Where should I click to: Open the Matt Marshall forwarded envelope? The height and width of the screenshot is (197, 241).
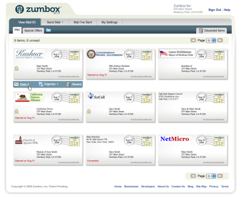(120, 150)
